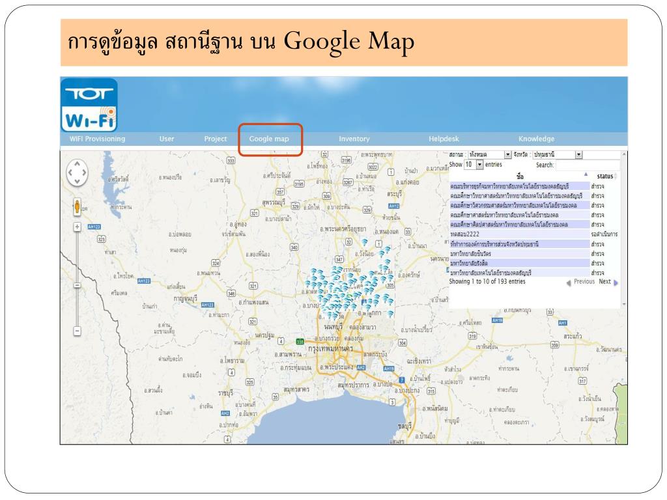Open the Inventory menu
The height and width of the screenshot is (500, 667).
(354, 139)
